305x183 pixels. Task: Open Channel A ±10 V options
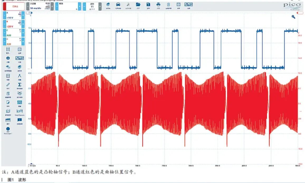(14, 15)
